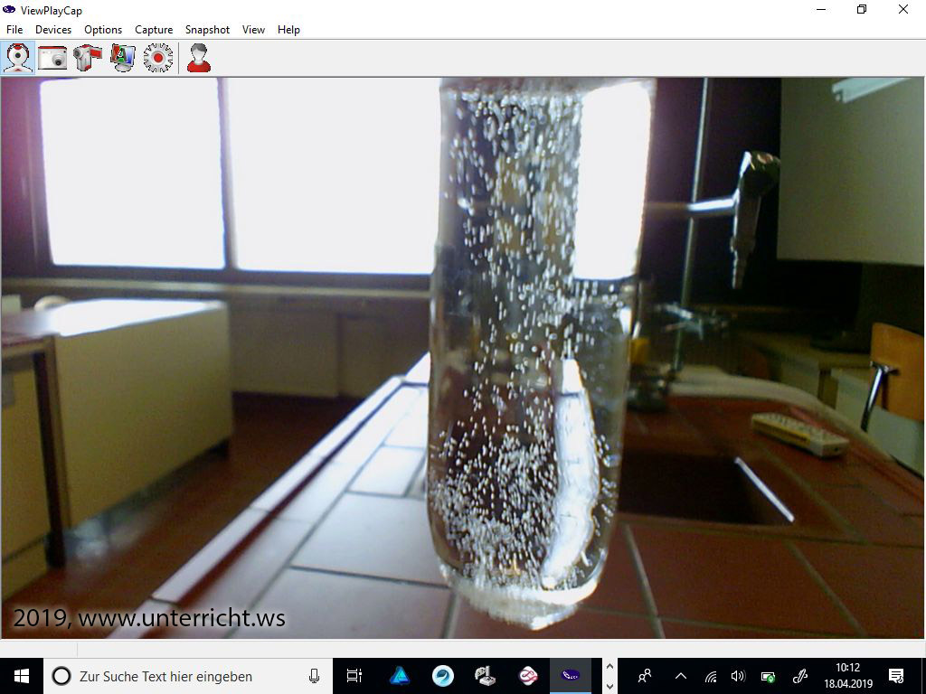
Task: Click the taskbar toolbar down arrow
Action: [x=610, y=687]
